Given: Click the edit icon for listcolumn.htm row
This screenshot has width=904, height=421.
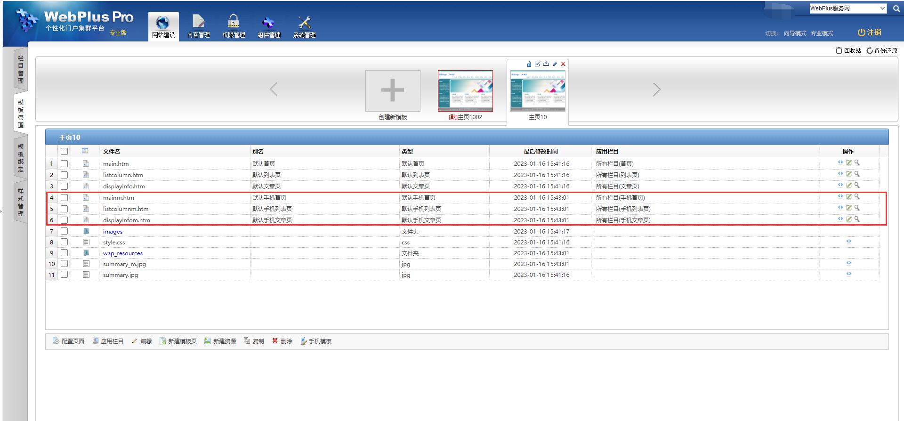Looking at the screenshot, I should [x=848, y=174].
